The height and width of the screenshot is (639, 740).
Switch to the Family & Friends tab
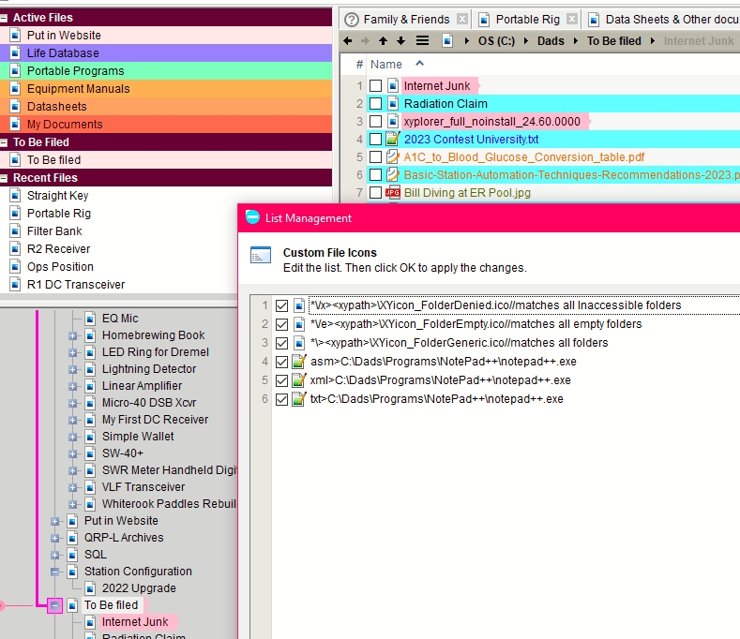406,20
